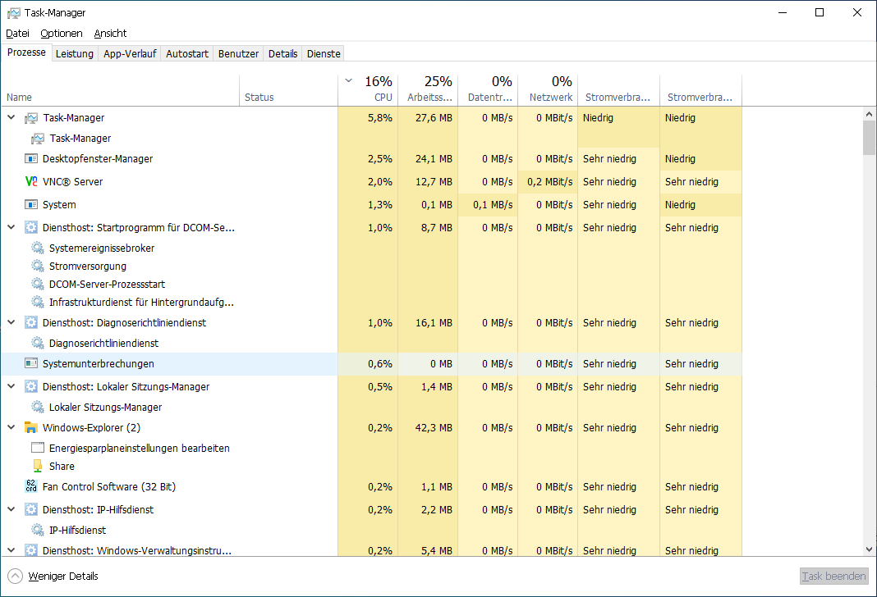Viewport: 877px width, 597px height.
Task: Select the Fan Control Software (32 Bit) row
Action: pos(371,486)
